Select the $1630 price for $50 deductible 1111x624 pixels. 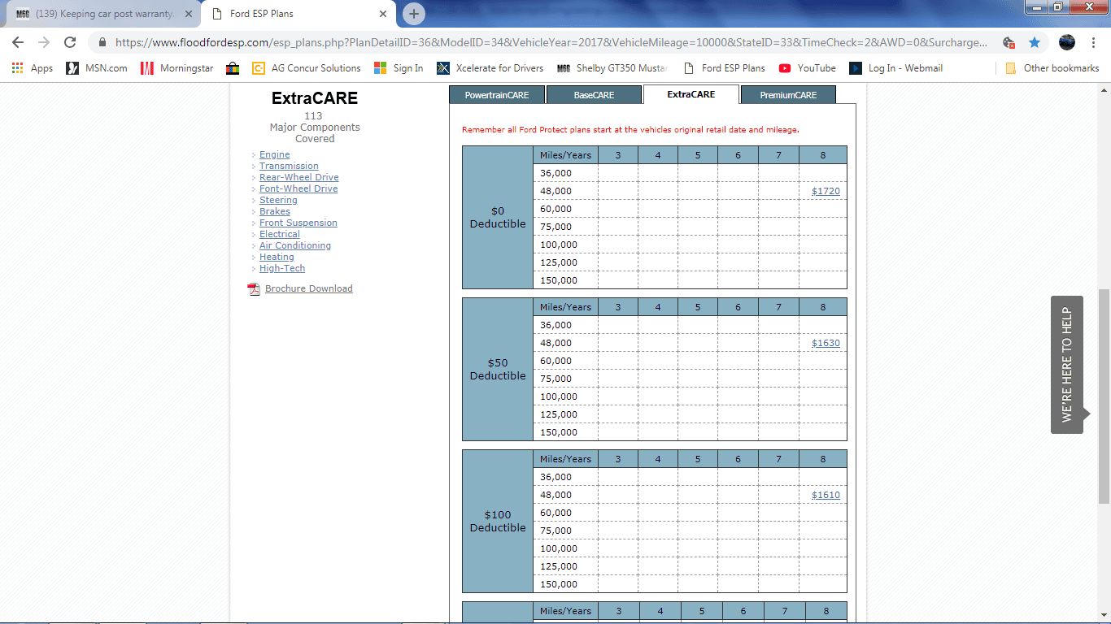826,343
